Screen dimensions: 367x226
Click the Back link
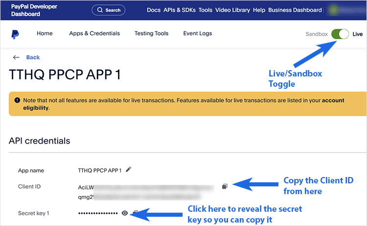click(33, 57)
